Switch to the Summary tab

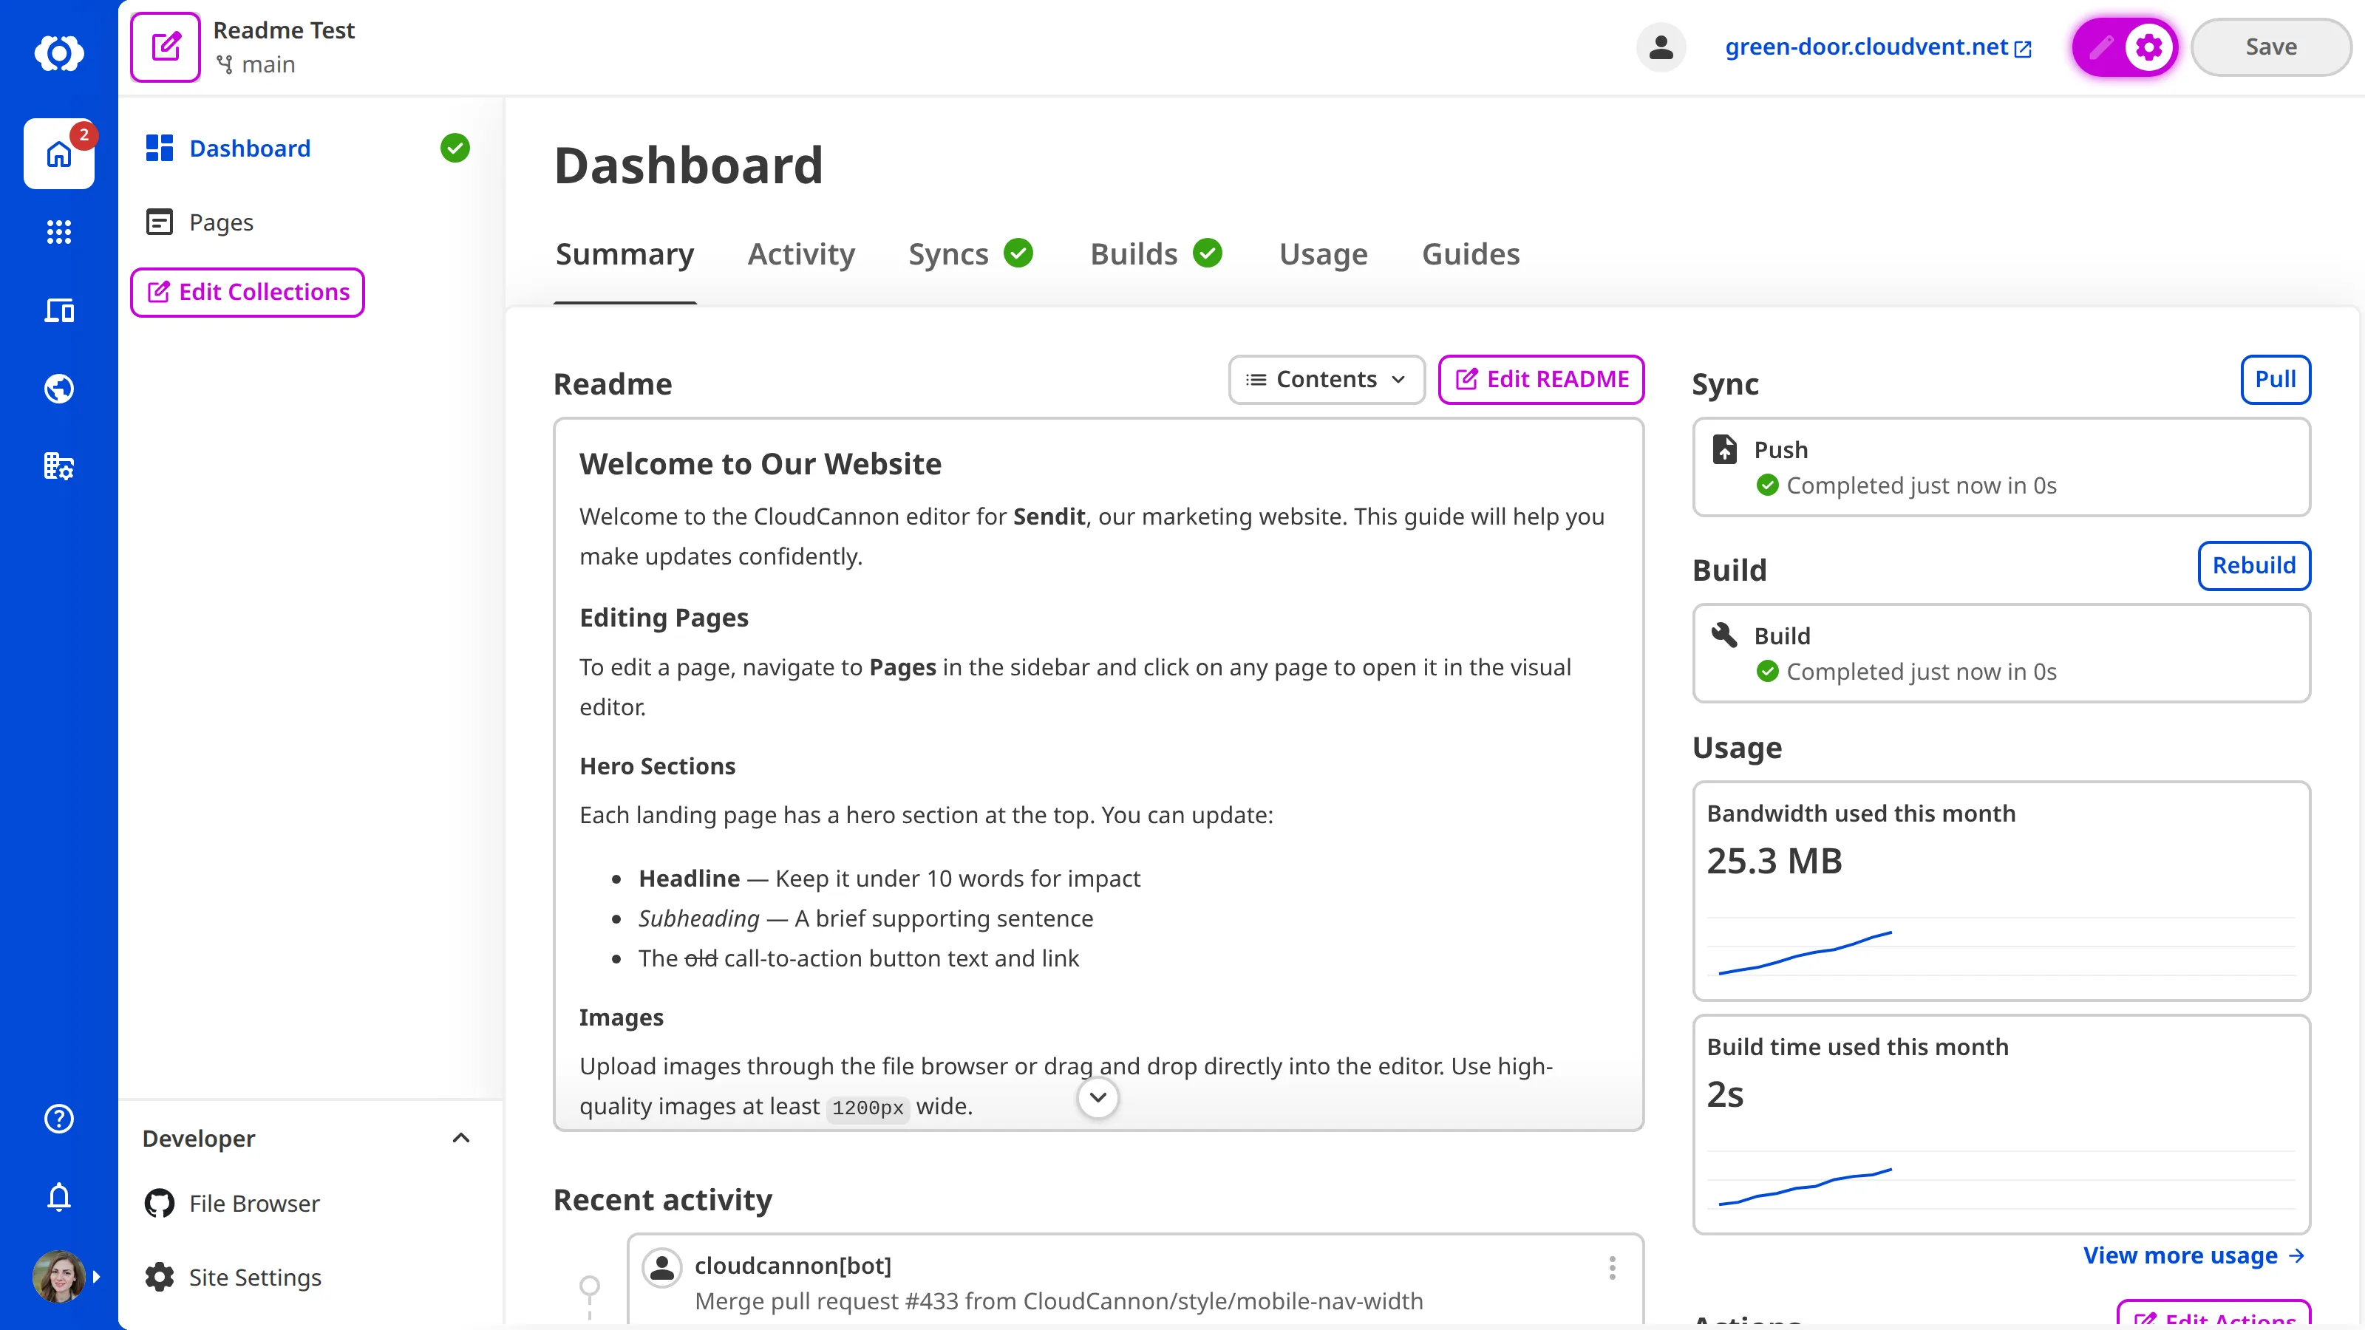point(625,254)
